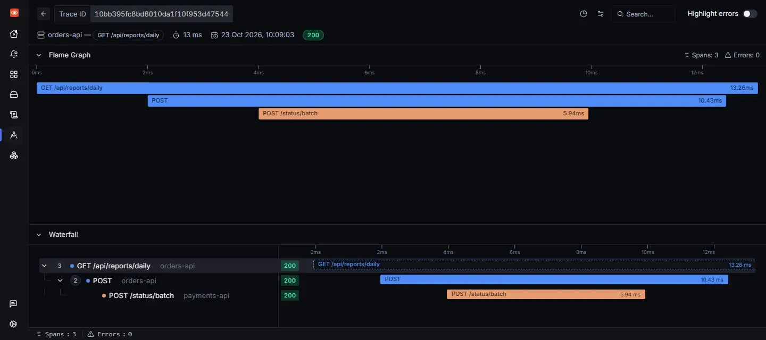Click the Trace ID label

pos(72,14)
